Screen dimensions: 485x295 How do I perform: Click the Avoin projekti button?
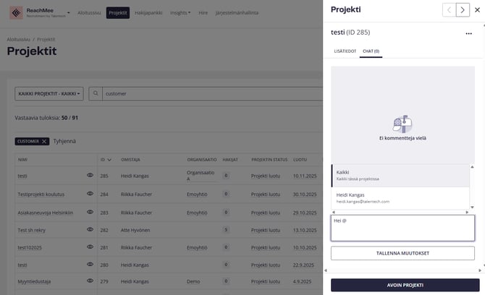(x=405, y=285)
